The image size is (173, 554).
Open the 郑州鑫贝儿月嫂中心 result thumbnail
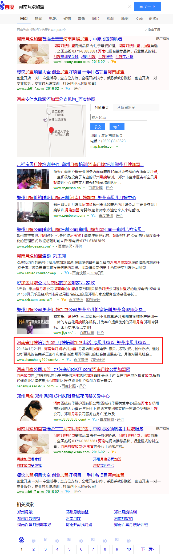(33, 212)
